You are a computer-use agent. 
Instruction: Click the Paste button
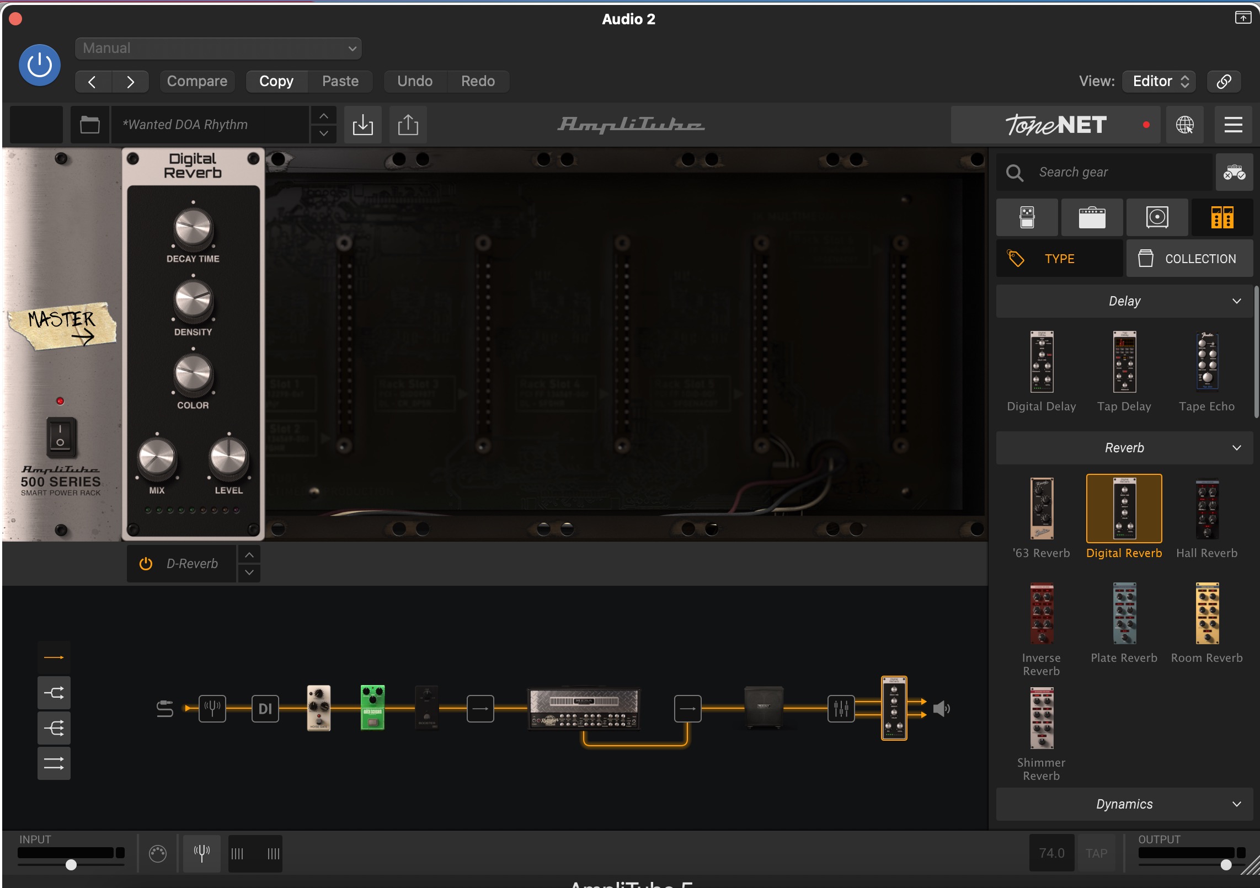pos(340,82)
